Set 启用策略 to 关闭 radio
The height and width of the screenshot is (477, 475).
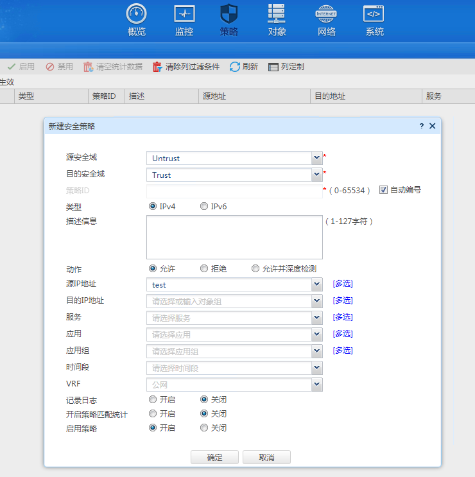(x=204, y=428)
